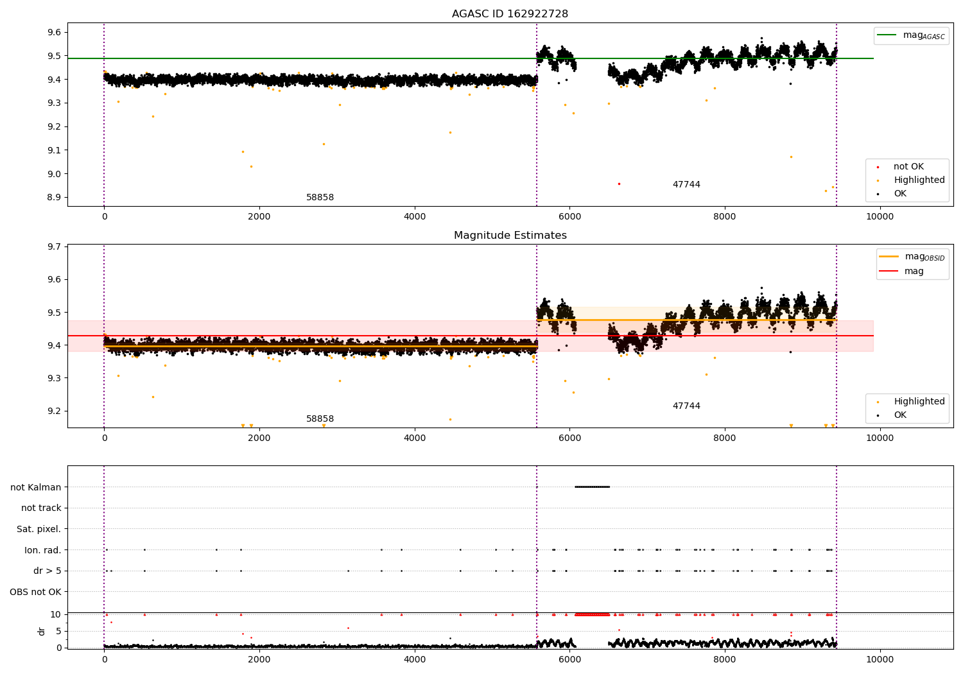Click the 2000 x-tick label under top plot

pos(259,216)
